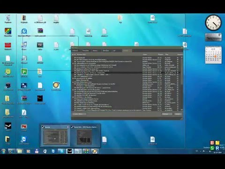Click the password lock column header icon
Screen dimensions: 225x169
tap(73, 54)
